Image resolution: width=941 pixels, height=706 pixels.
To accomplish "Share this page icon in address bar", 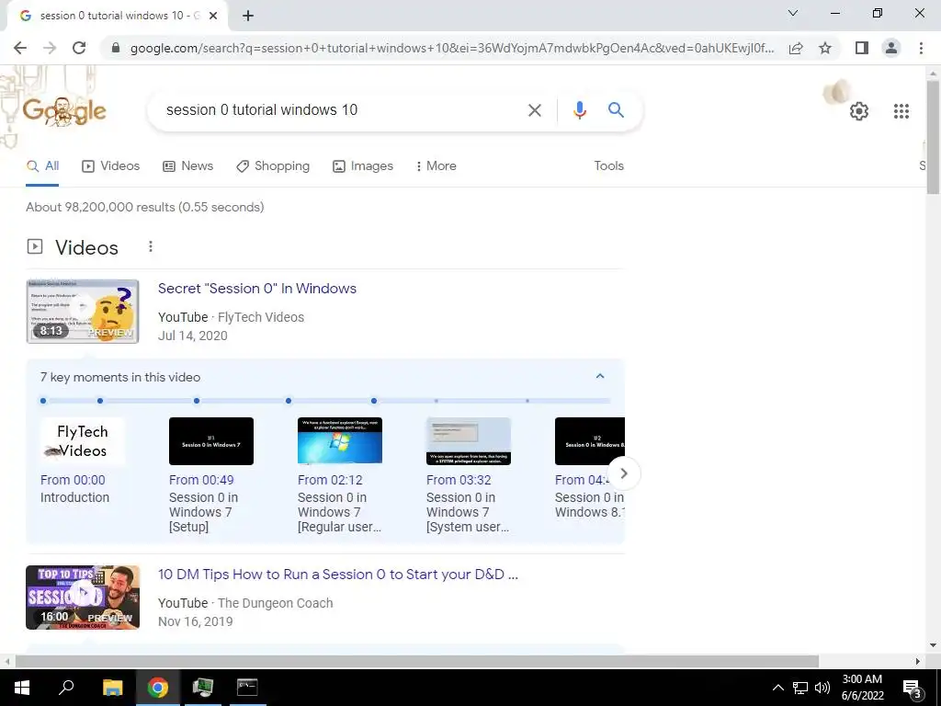I will coord(796,48).
